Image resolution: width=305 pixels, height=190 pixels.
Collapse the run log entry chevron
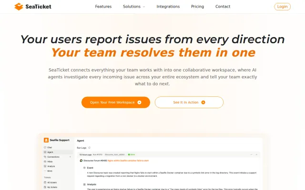[256, 154]
